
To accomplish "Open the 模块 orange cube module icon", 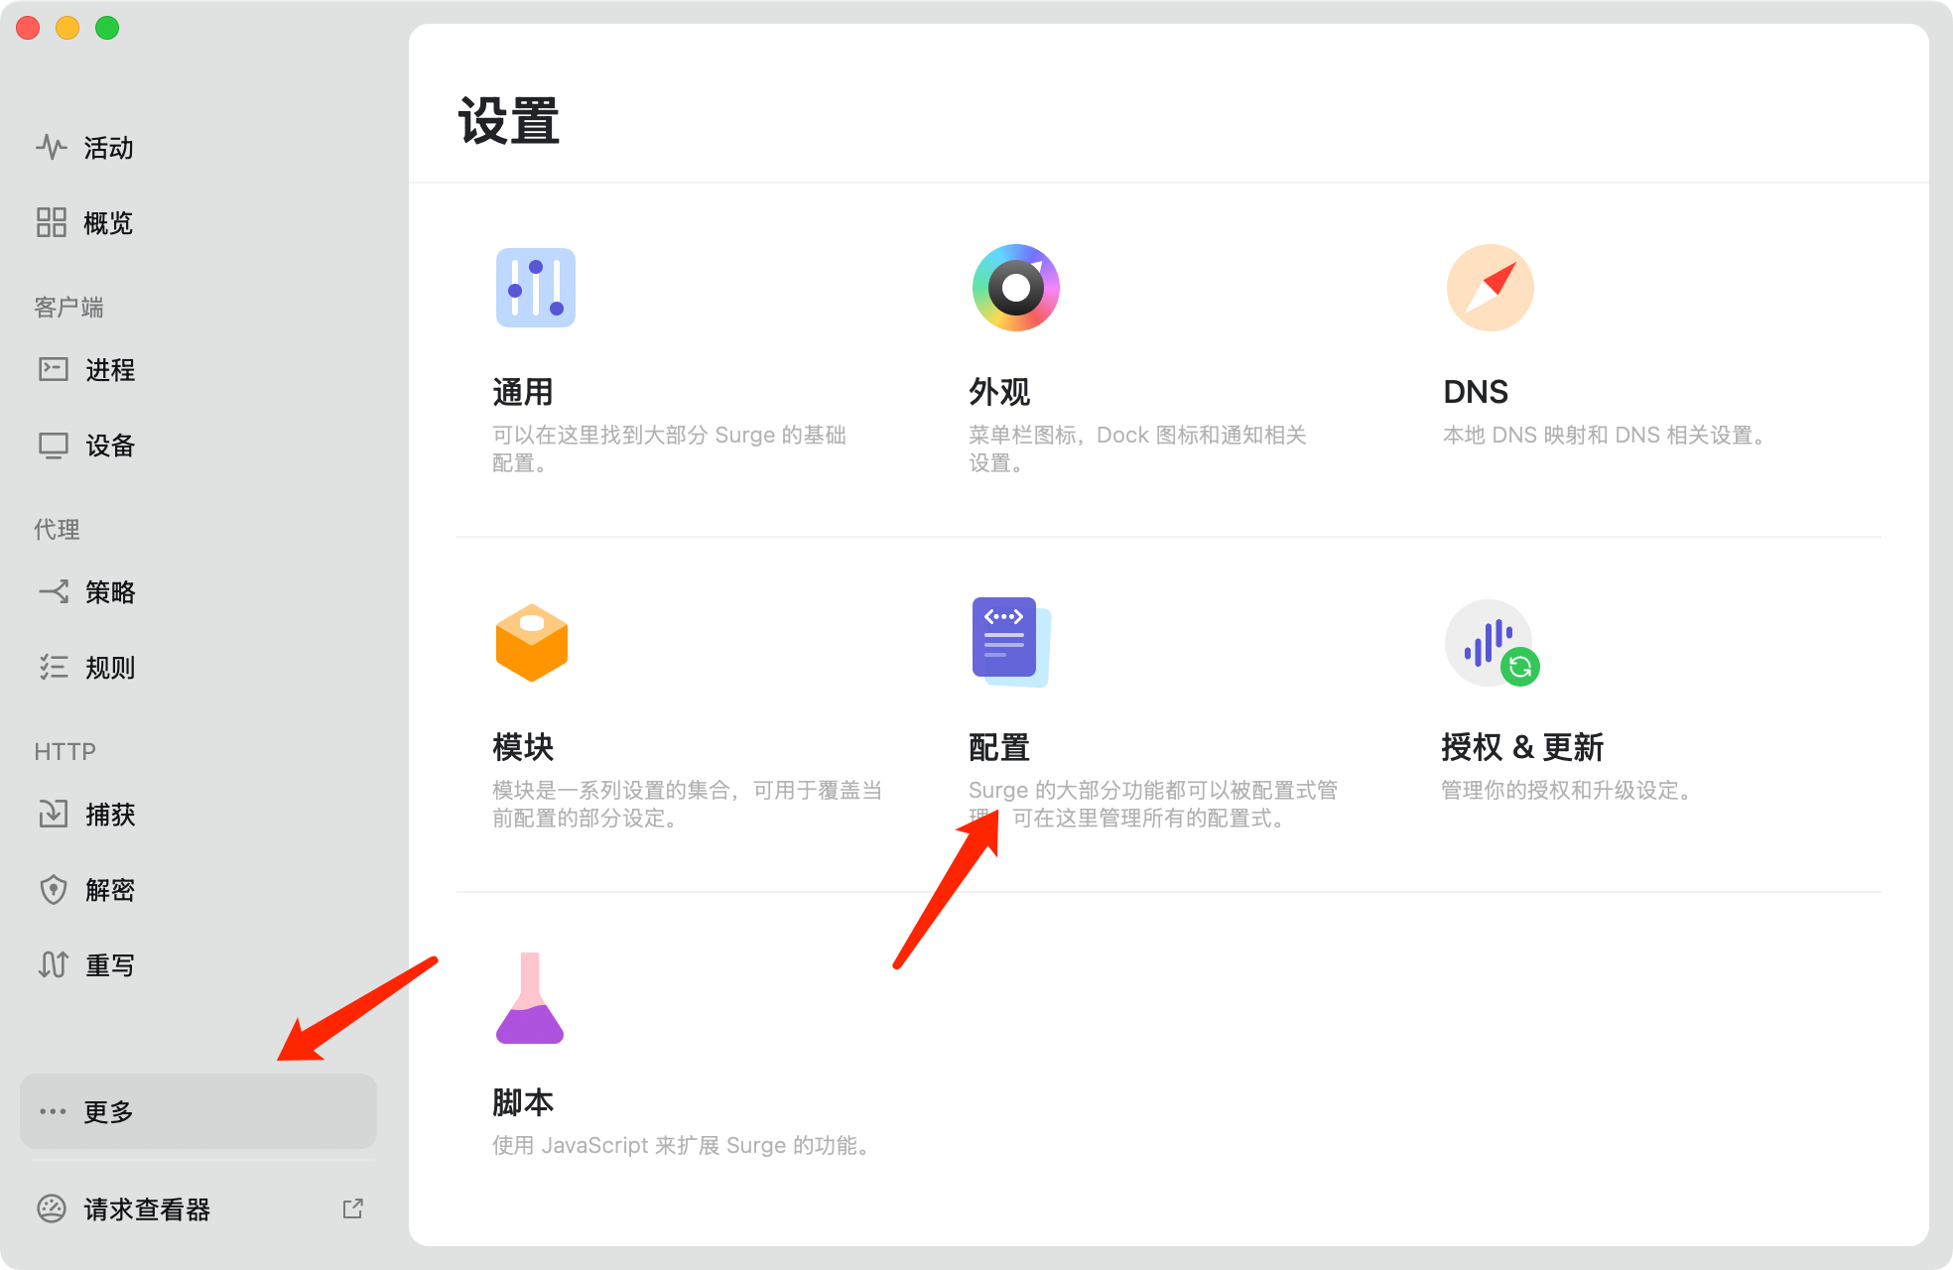I will pos(531,643).
